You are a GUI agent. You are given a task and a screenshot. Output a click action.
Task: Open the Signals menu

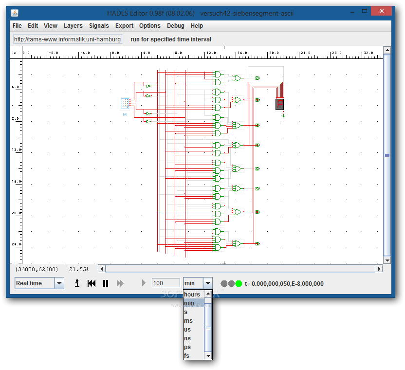click(99, 26)
